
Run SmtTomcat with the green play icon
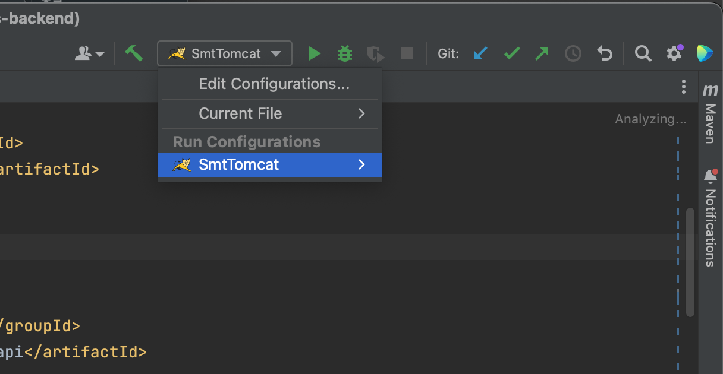(x=315, y=54)
